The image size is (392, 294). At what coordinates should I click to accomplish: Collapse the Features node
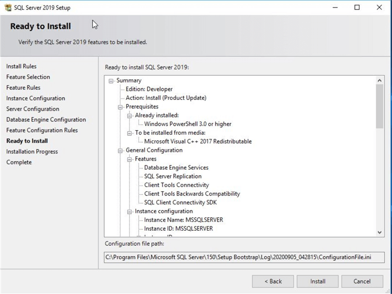pyautogui.click(x=130, y=160)
